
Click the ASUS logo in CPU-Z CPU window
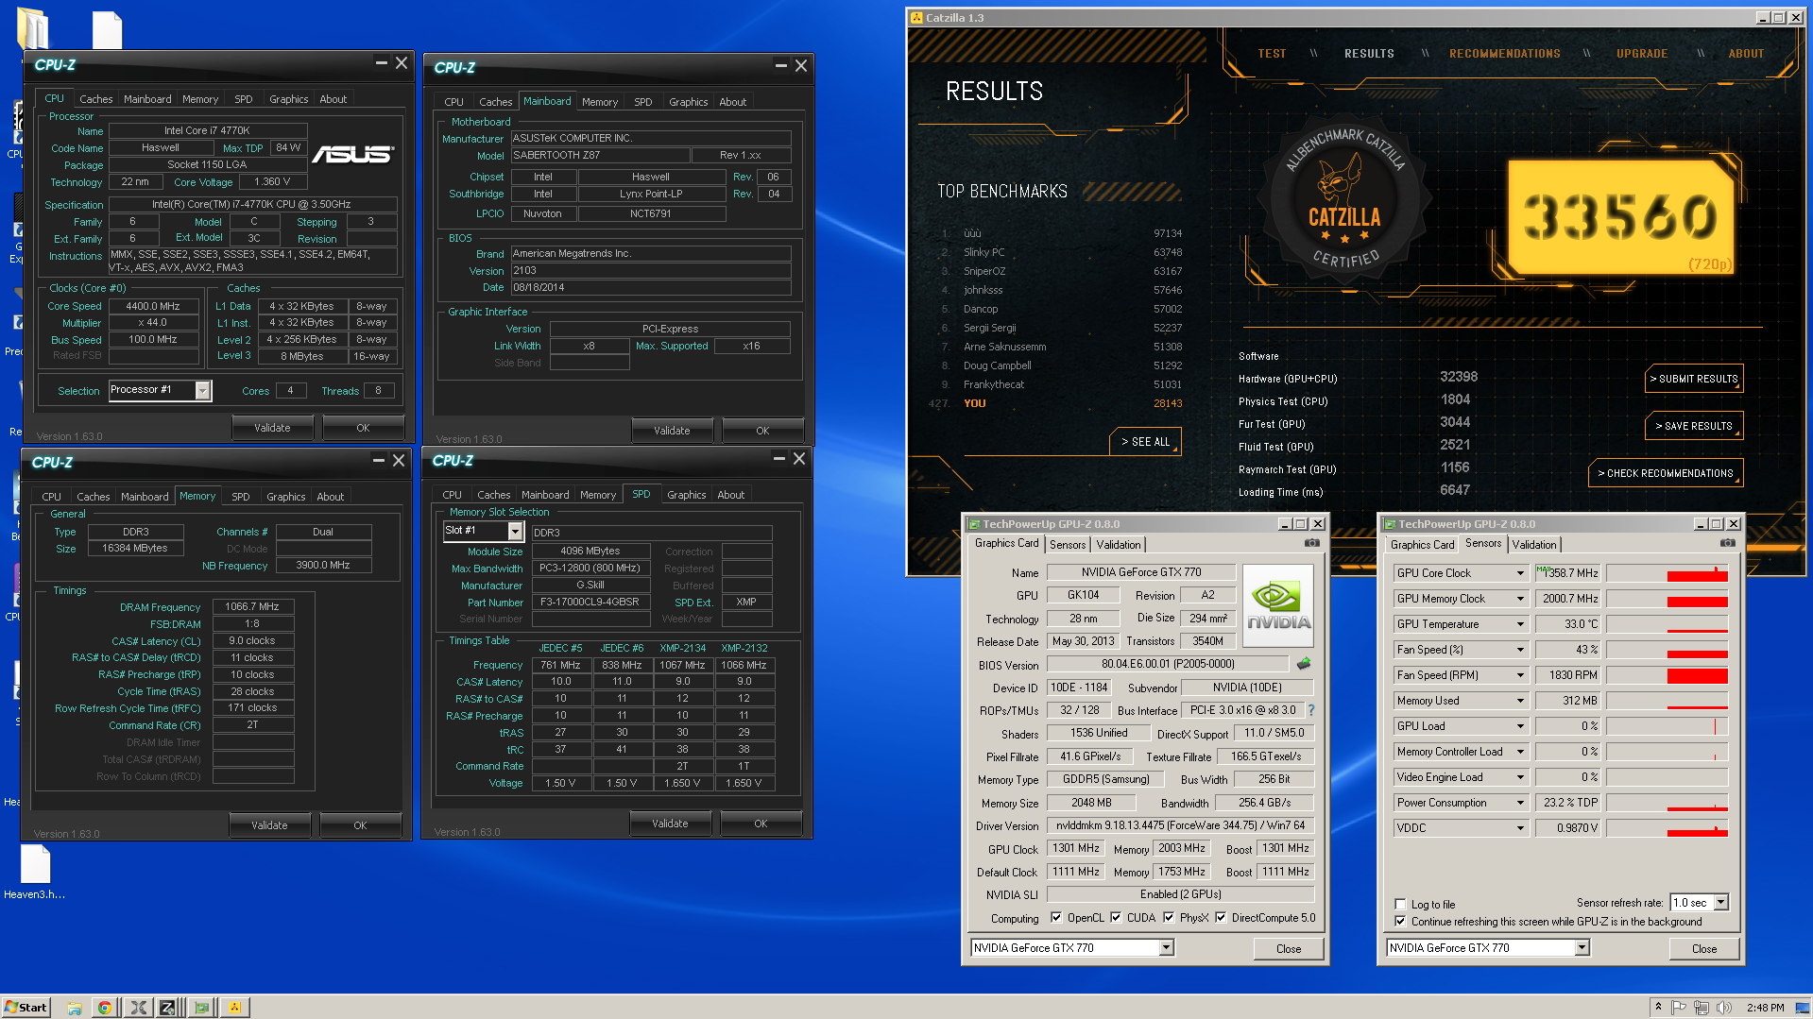(352, 154)
